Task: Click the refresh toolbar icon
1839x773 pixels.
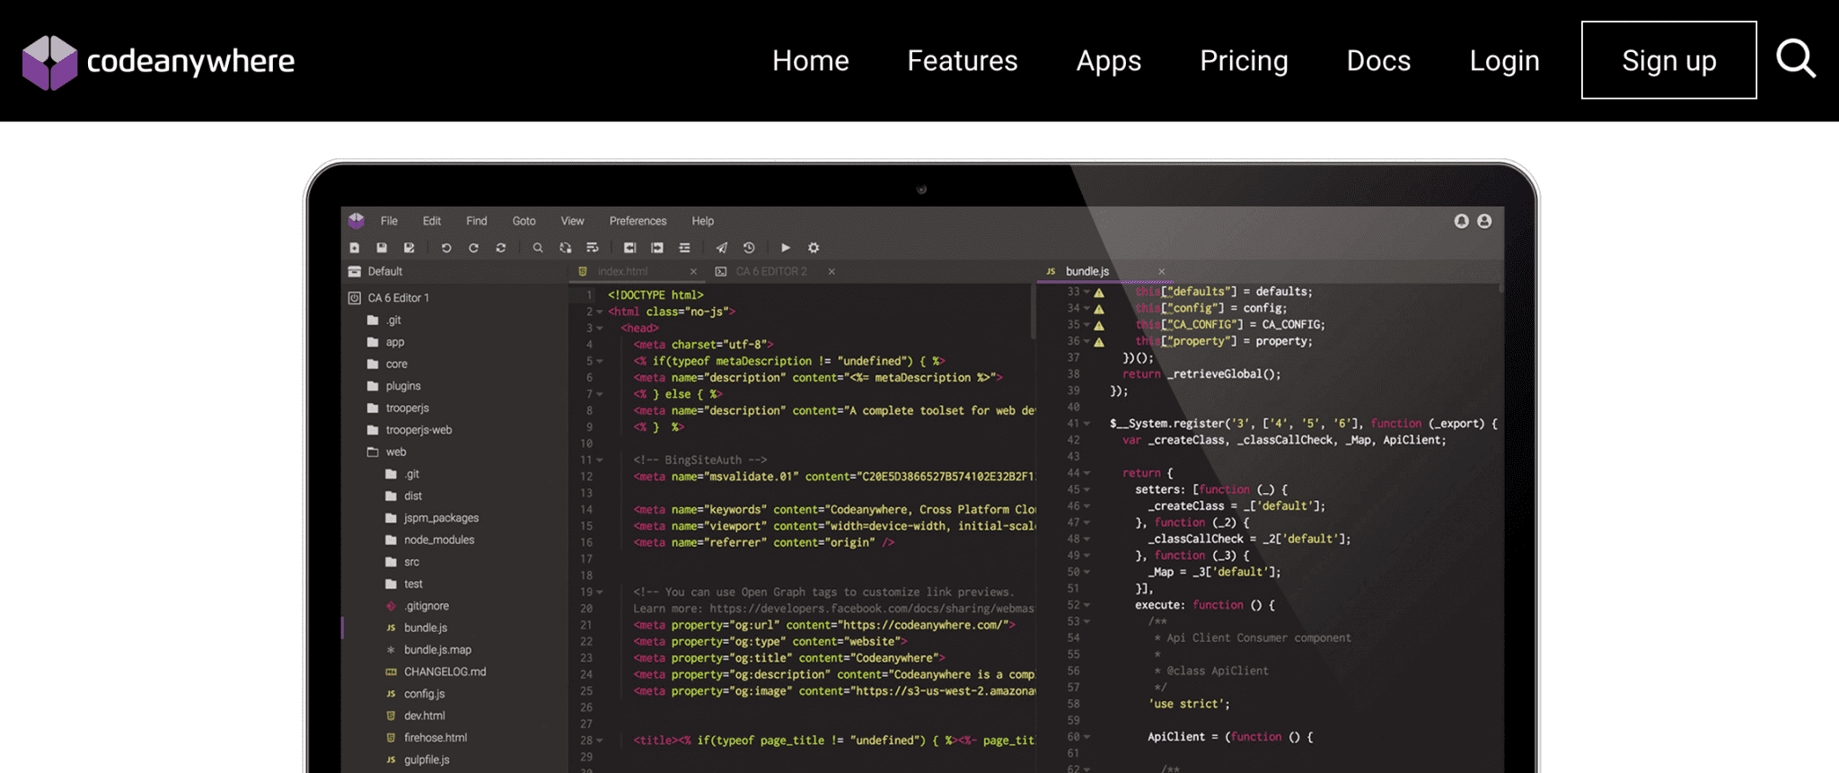Action: click(x=501, y=248)
